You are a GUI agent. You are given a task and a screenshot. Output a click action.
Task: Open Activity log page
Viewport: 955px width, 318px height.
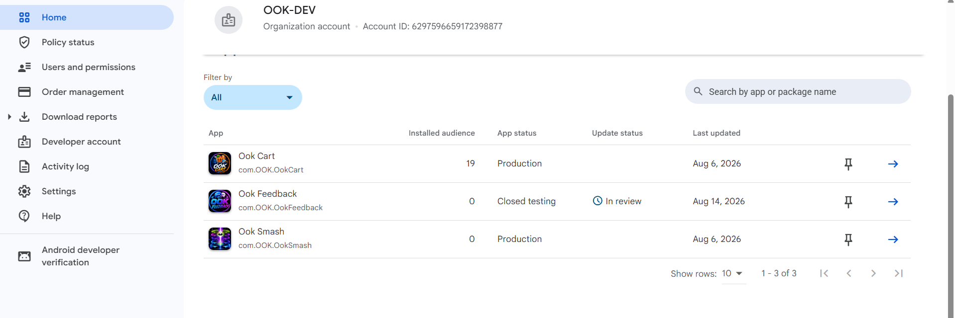tap(87, 166)
